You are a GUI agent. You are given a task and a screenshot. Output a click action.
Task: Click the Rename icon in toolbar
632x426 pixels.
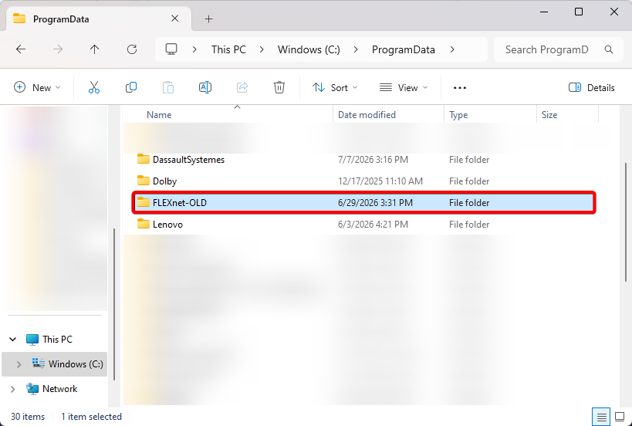(205, 87)
